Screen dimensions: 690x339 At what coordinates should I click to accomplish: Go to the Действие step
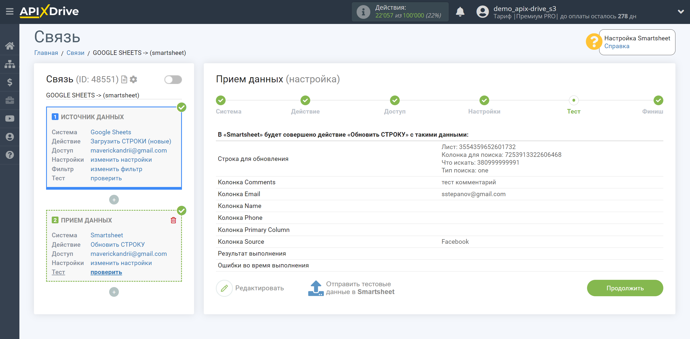(305, 100)
